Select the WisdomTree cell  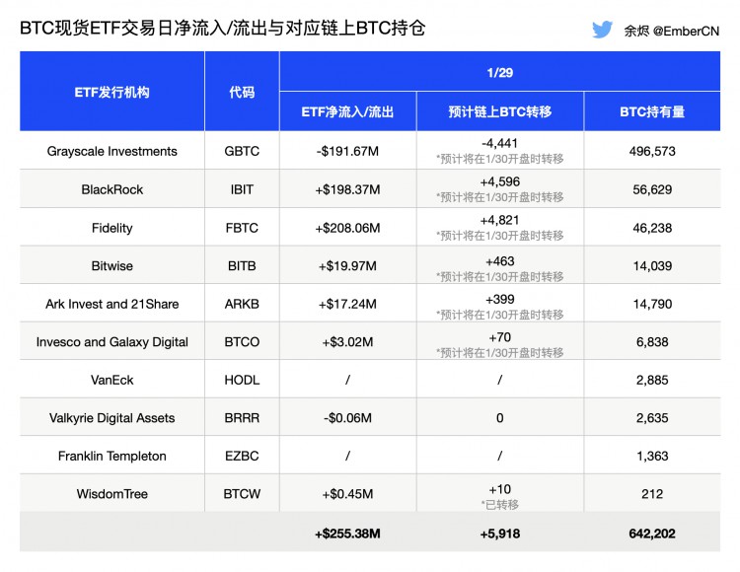pos(111,494)
